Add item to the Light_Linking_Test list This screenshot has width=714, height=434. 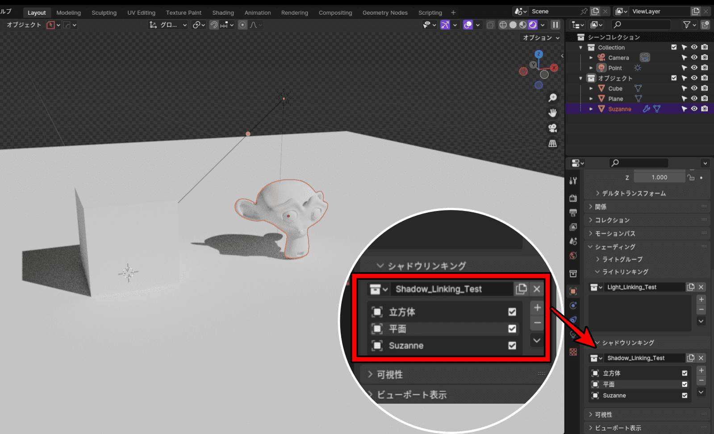(x=701, y=299)
